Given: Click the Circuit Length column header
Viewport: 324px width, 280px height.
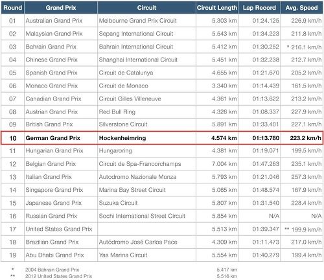Looking at the screenshot, I should [217, 8].
